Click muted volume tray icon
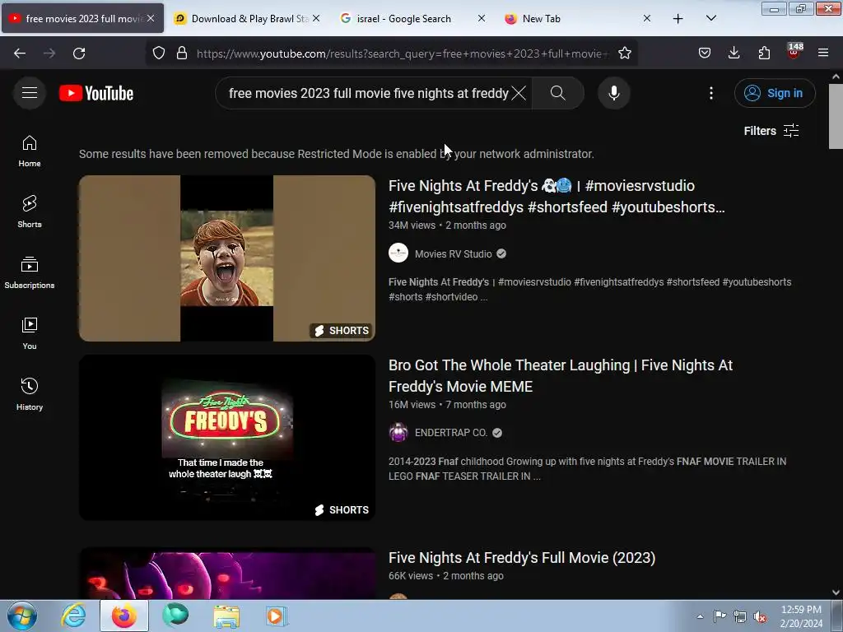This screenshot has height=632, width=843. (x=760, y=617)
